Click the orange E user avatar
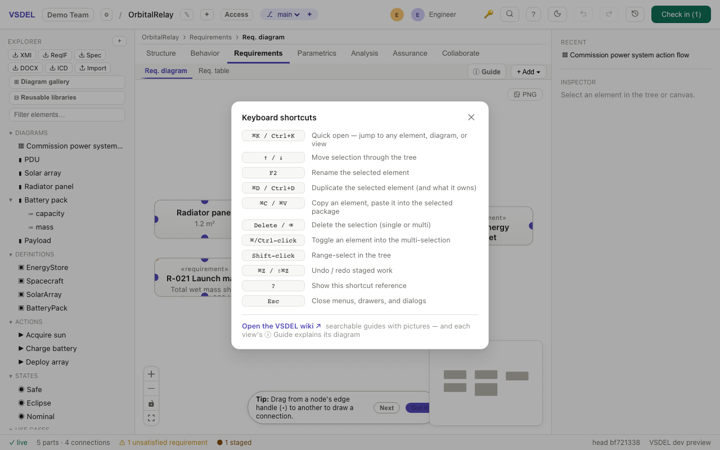The width and height of the screenshot is (720, 450). click(x=397, y=15)
